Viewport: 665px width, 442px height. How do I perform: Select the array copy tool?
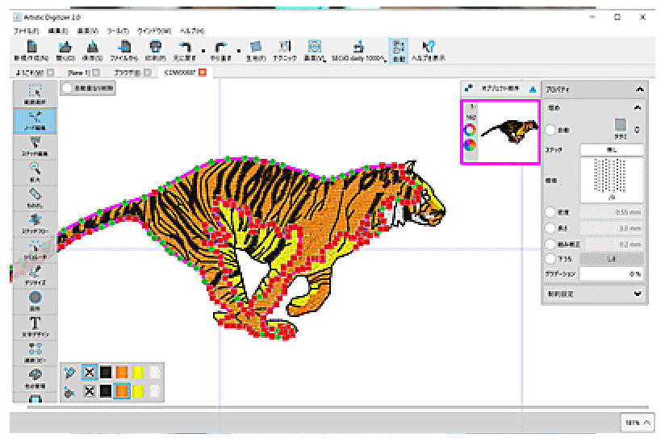point(36,352)
